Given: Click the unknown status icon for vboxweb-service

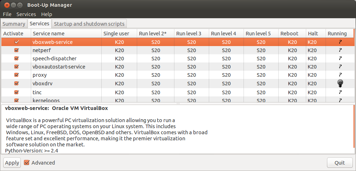Looking at the screenshot, I should (x=340, y=42).
